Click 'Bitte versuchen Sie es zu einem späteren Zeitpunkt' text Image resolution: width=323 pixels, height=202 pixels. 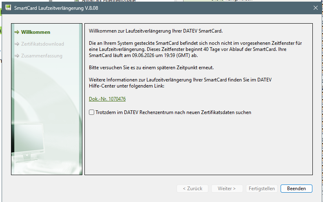(151, 68)
